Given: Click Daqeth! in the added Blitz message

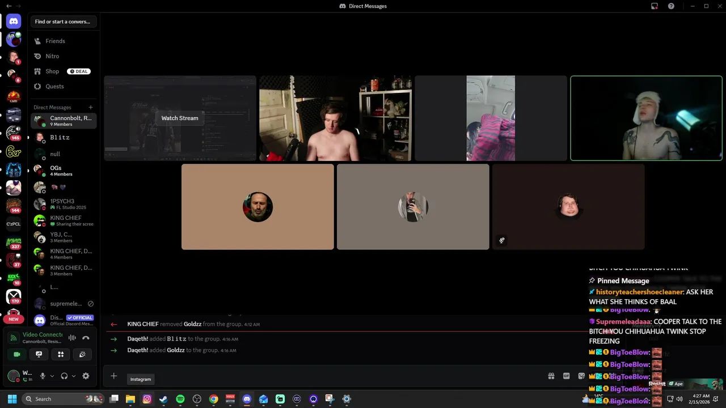Looking at the screenshot, I should (x=138, y=339).
